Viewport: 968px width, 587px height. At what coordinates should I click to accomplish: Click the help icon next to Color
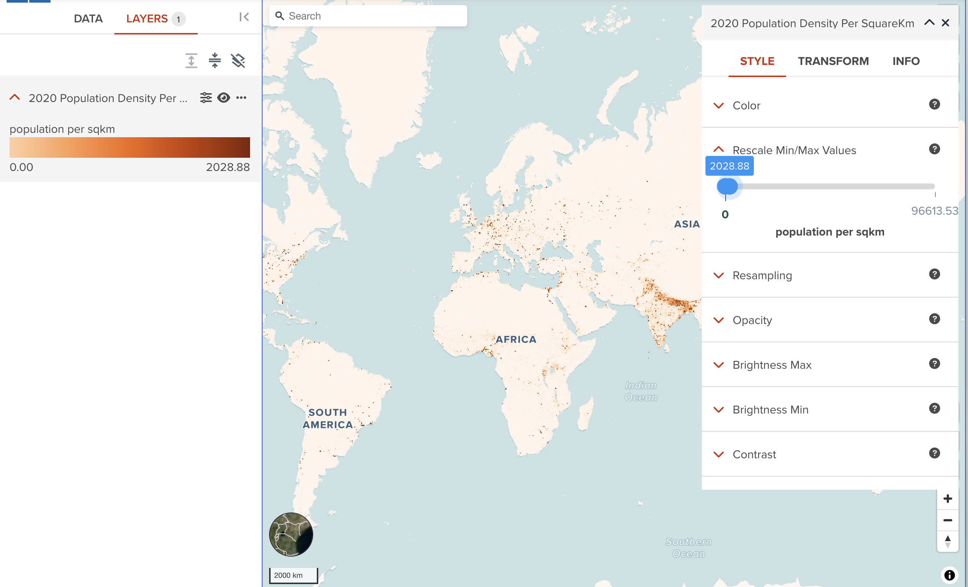tap(935, 104)
